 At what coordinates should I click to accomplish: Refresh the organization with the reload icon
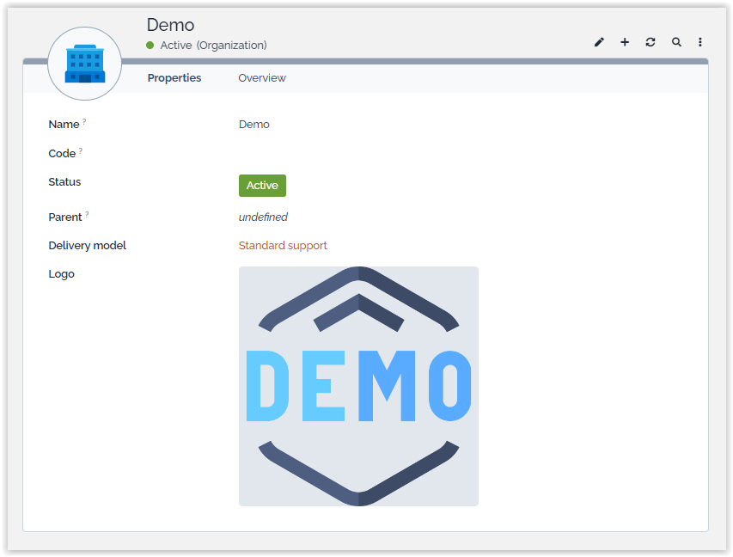[651, 42]
